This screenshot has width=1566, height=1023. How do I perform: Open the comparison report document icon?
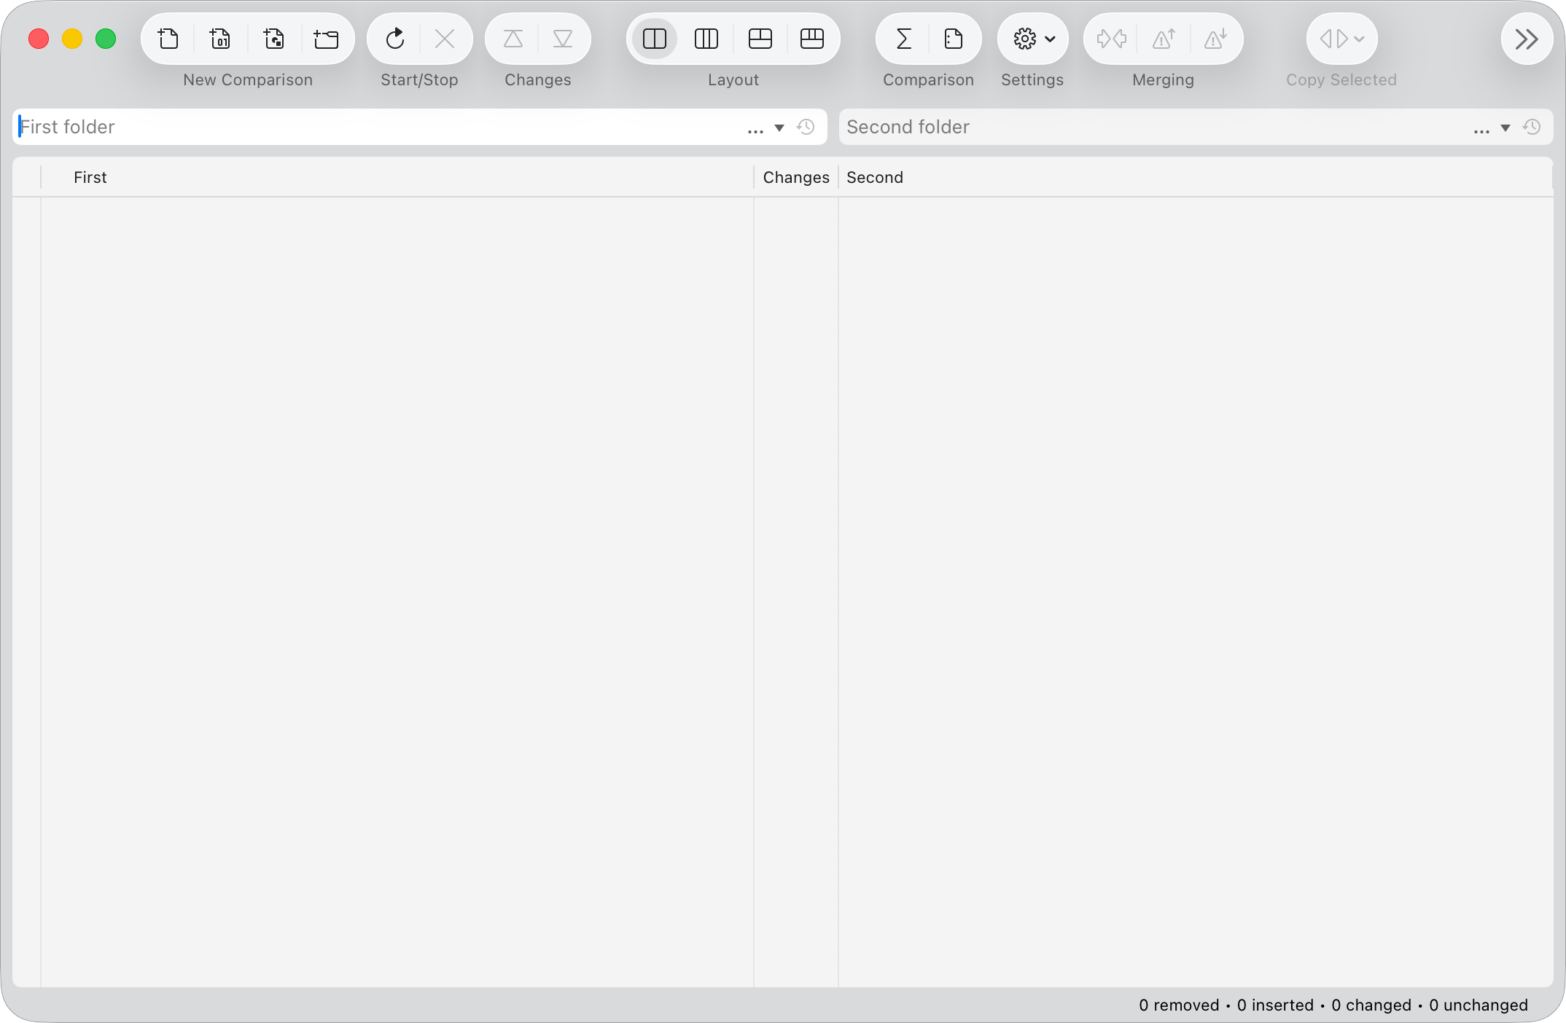tap(954, 39)
